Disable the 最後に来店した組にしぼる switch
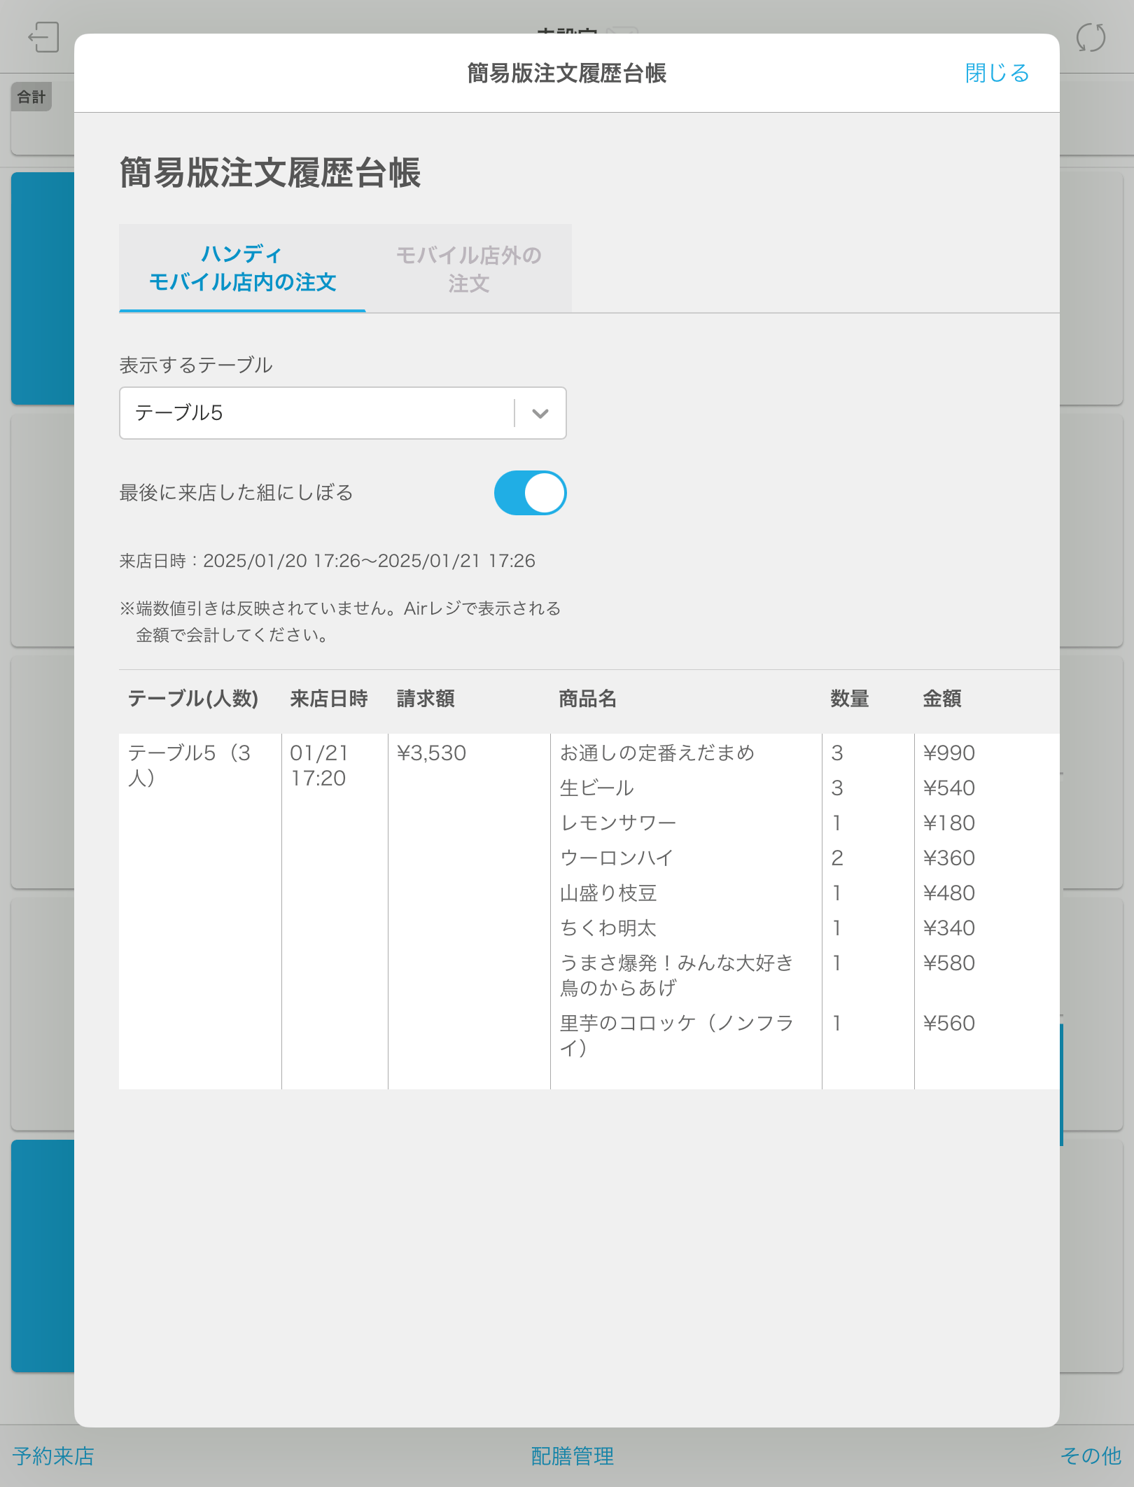This screenshot has height=1487, width=1134. pyautogui.click(x=530, y=493)
